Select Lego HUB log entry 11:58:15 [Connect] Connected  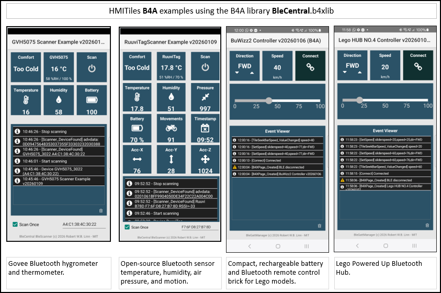(385, 173)
